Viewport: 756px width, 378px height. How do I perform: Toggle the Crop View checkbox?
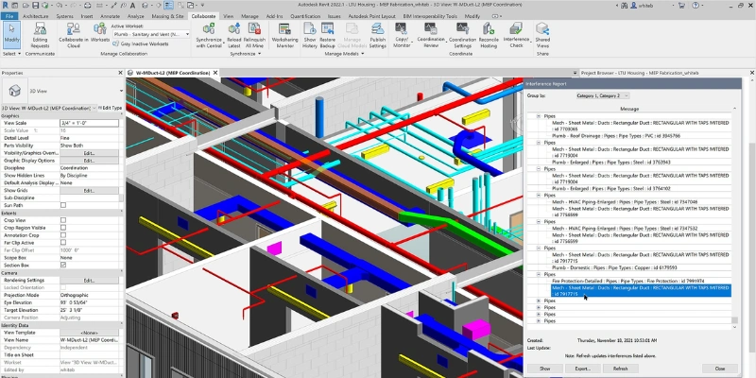tap(63, 220)
